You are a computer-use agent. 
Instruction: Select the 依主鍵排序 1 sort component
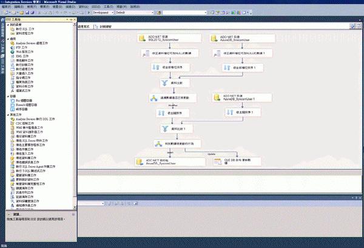pyautogui.click(x=243, y=113)
